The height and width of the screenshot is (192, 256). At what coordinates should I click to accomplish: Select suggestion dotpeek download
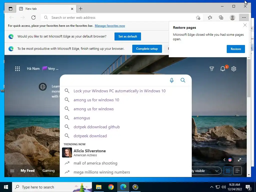pos(126,136)
